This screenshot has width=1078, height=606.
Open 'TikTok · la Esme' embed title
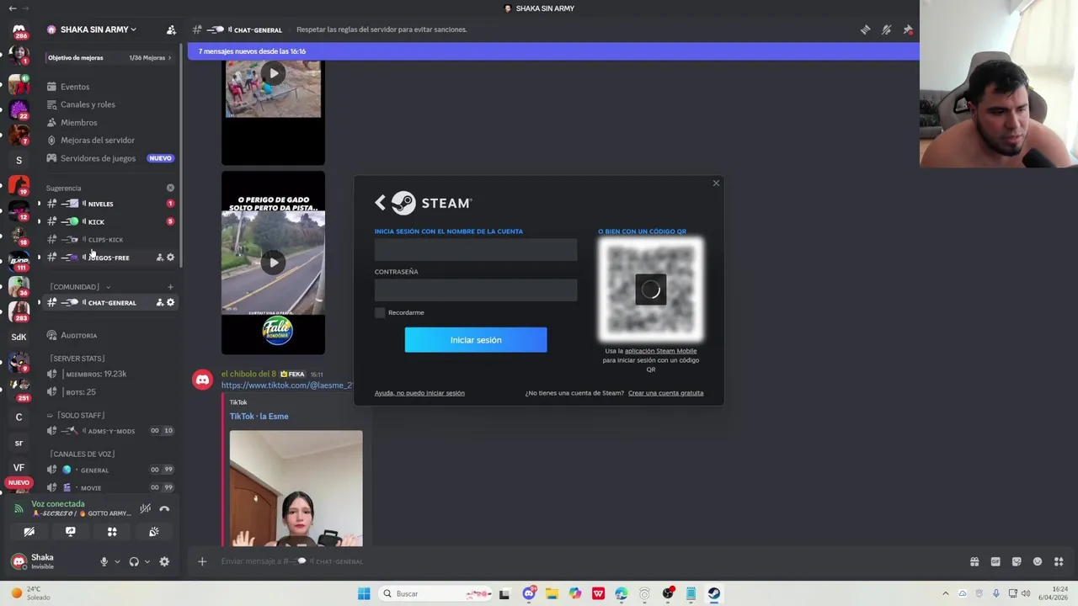pos(259,416)
